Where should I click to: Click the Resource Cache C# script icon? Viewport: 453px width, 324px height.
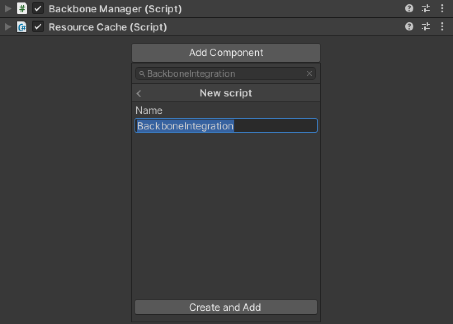(22, 27)
